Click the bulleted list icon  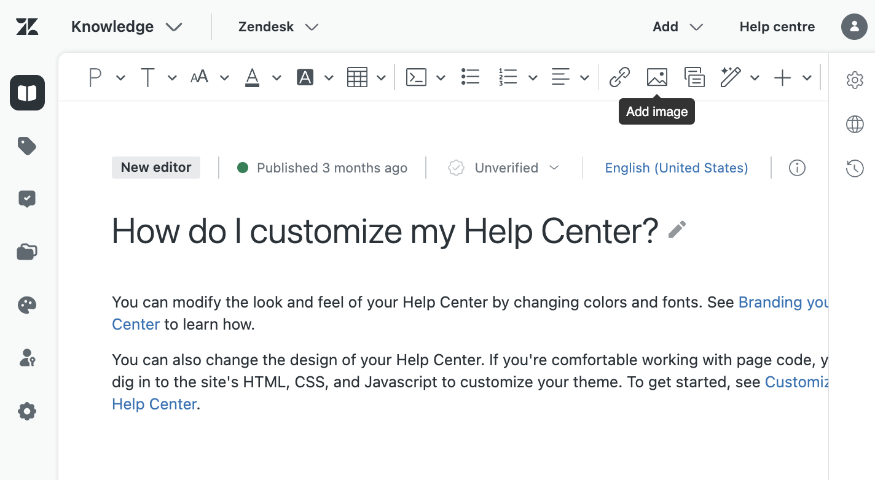[470, 77]
